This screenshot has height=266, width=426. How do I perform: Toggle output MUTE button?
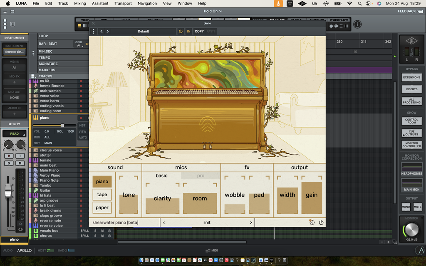point(418,207)
